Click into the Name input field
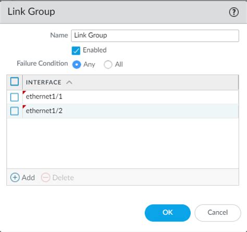 click(155, 35)
